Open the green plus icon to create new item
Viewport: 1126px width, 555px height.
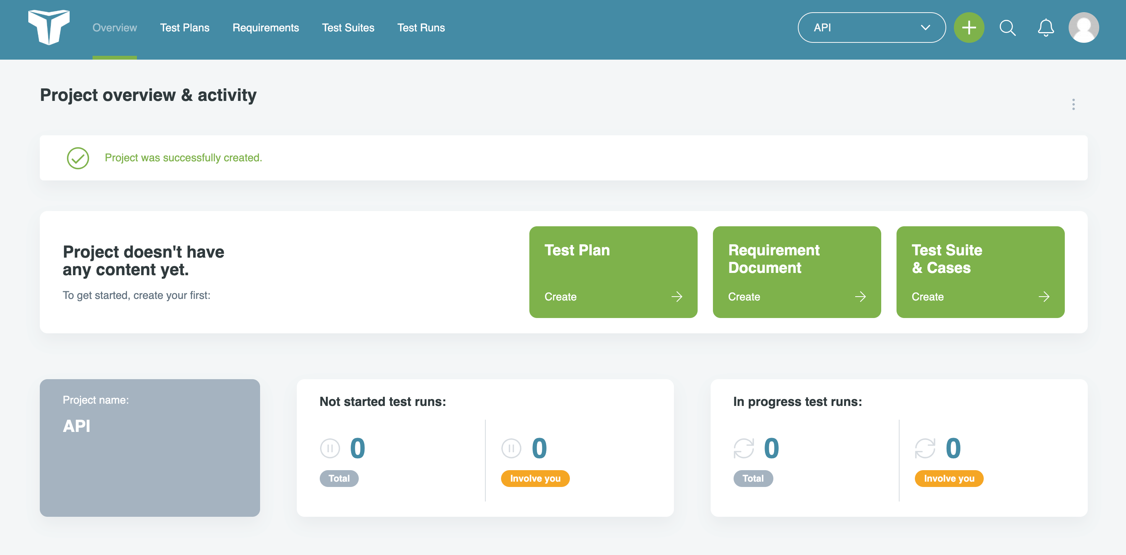pos(969,27)
